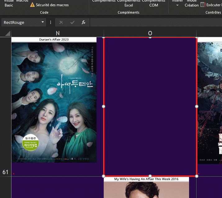Open the Insérer controls dropdown arrow
Viewport: 222px width, 198px height.
tap(177, 5)
